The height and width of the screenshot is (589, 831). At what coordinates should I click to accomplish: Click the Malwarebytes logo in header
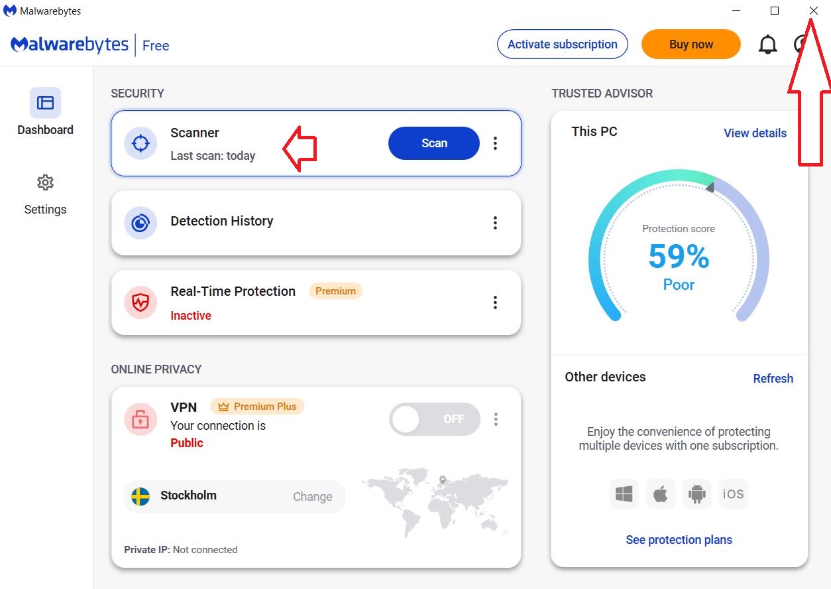pyautogui.click(x=70, y=44)
